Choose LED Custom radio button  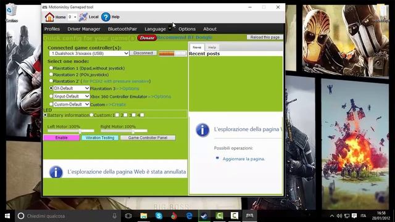click(92, 115)
